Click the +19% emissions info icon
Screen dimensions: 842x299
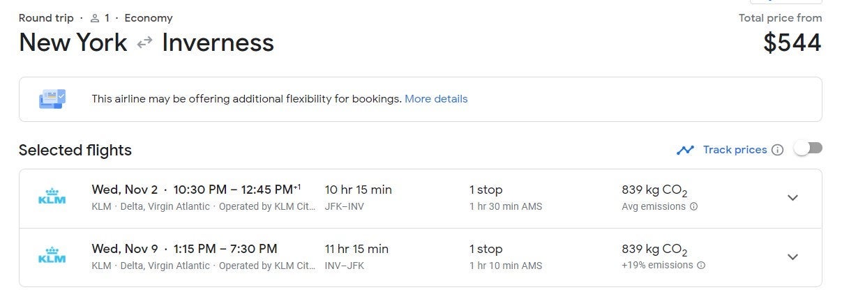[701, 266]
